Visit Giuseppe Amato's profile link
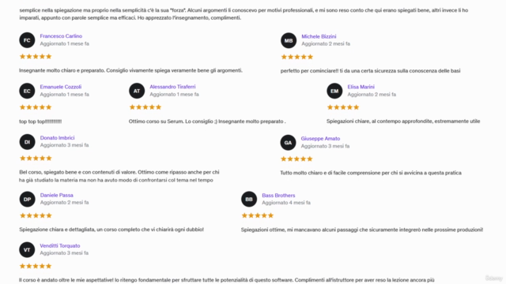Screen dimensions: 506x284 (x=320, y=139)
